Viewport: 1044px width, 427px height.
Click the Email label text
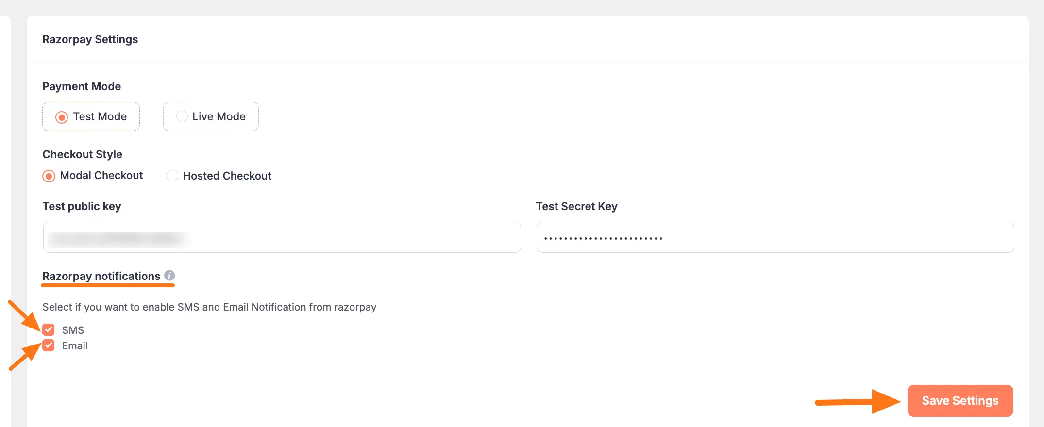click(75, 346)
